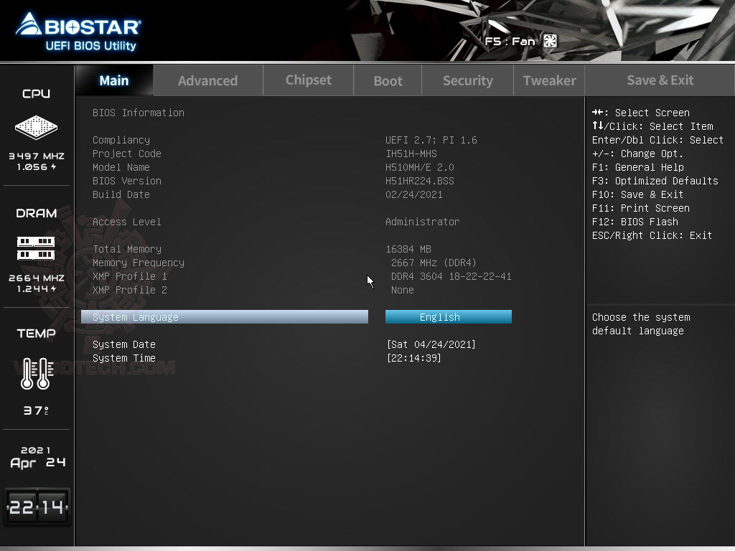Viewport: 735px width, 551px height.
Task: Click the Model Name label
Action: click(121, 167)
